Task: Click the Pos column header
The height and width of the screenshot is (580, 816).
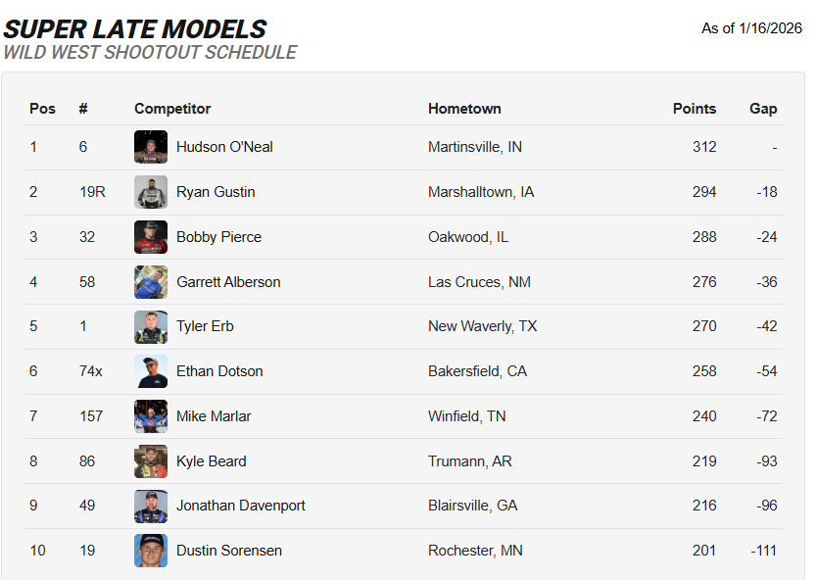Action: tap(42, 109)
